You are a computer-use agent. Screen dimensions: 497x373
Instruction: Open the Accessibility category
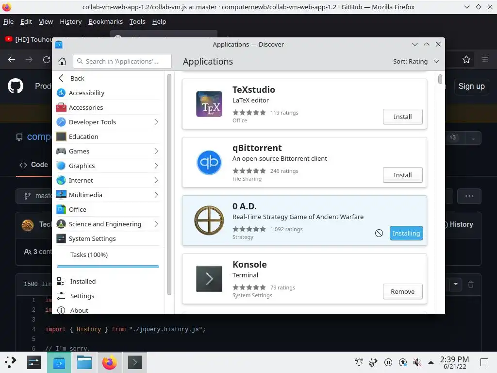[x=108, y=93]
